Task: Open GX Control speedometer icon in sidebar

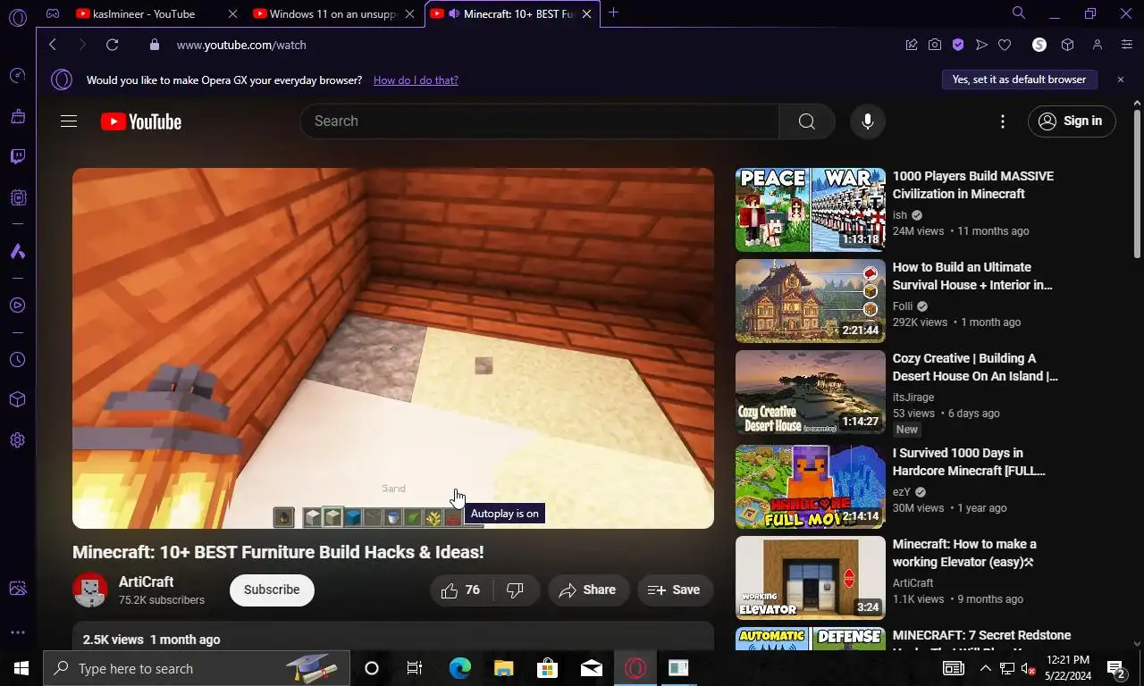Action: 18,76
